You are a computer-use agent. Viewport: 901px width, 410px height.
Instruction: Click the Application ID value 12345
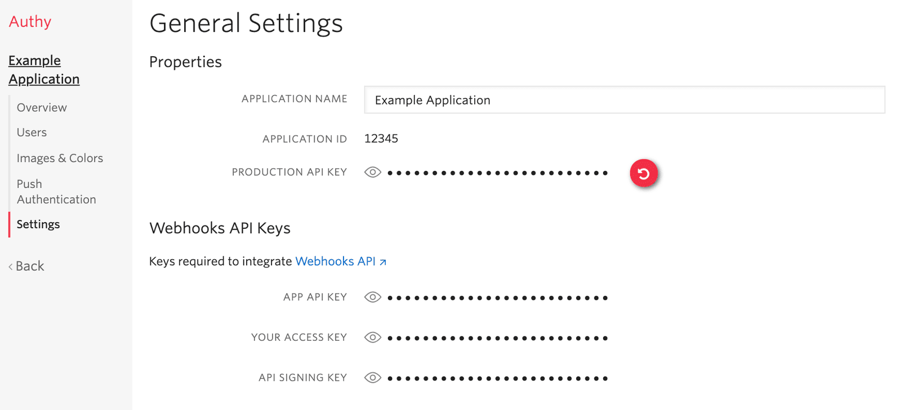(x=381, y=139)
